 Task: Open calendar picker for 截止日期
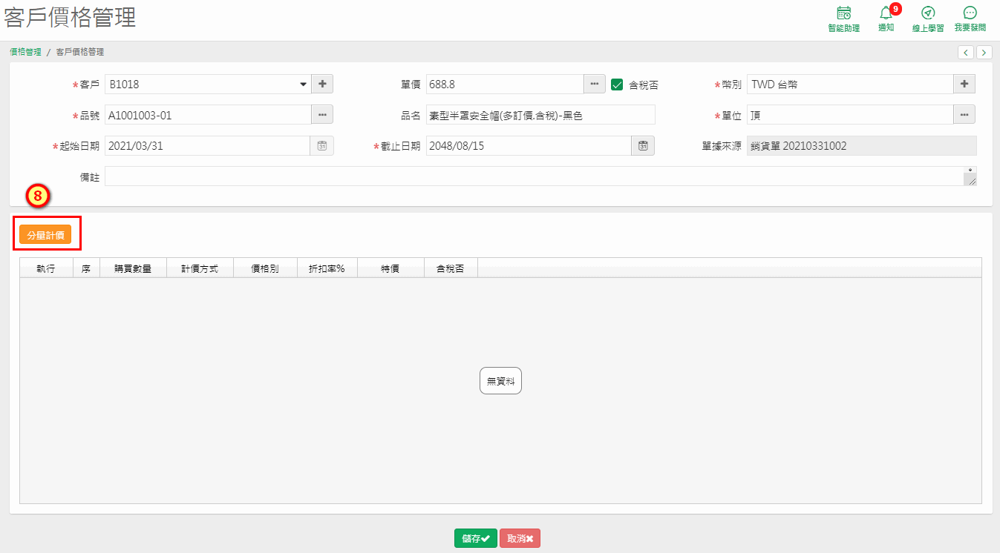click(643, 146)
